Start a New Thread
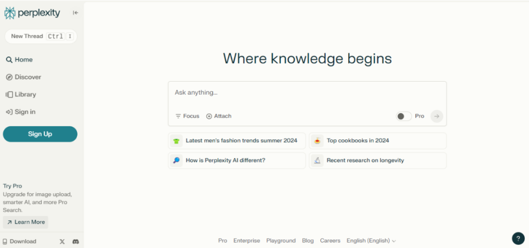This screenshot has height=248, width=529. coord(41,37)
